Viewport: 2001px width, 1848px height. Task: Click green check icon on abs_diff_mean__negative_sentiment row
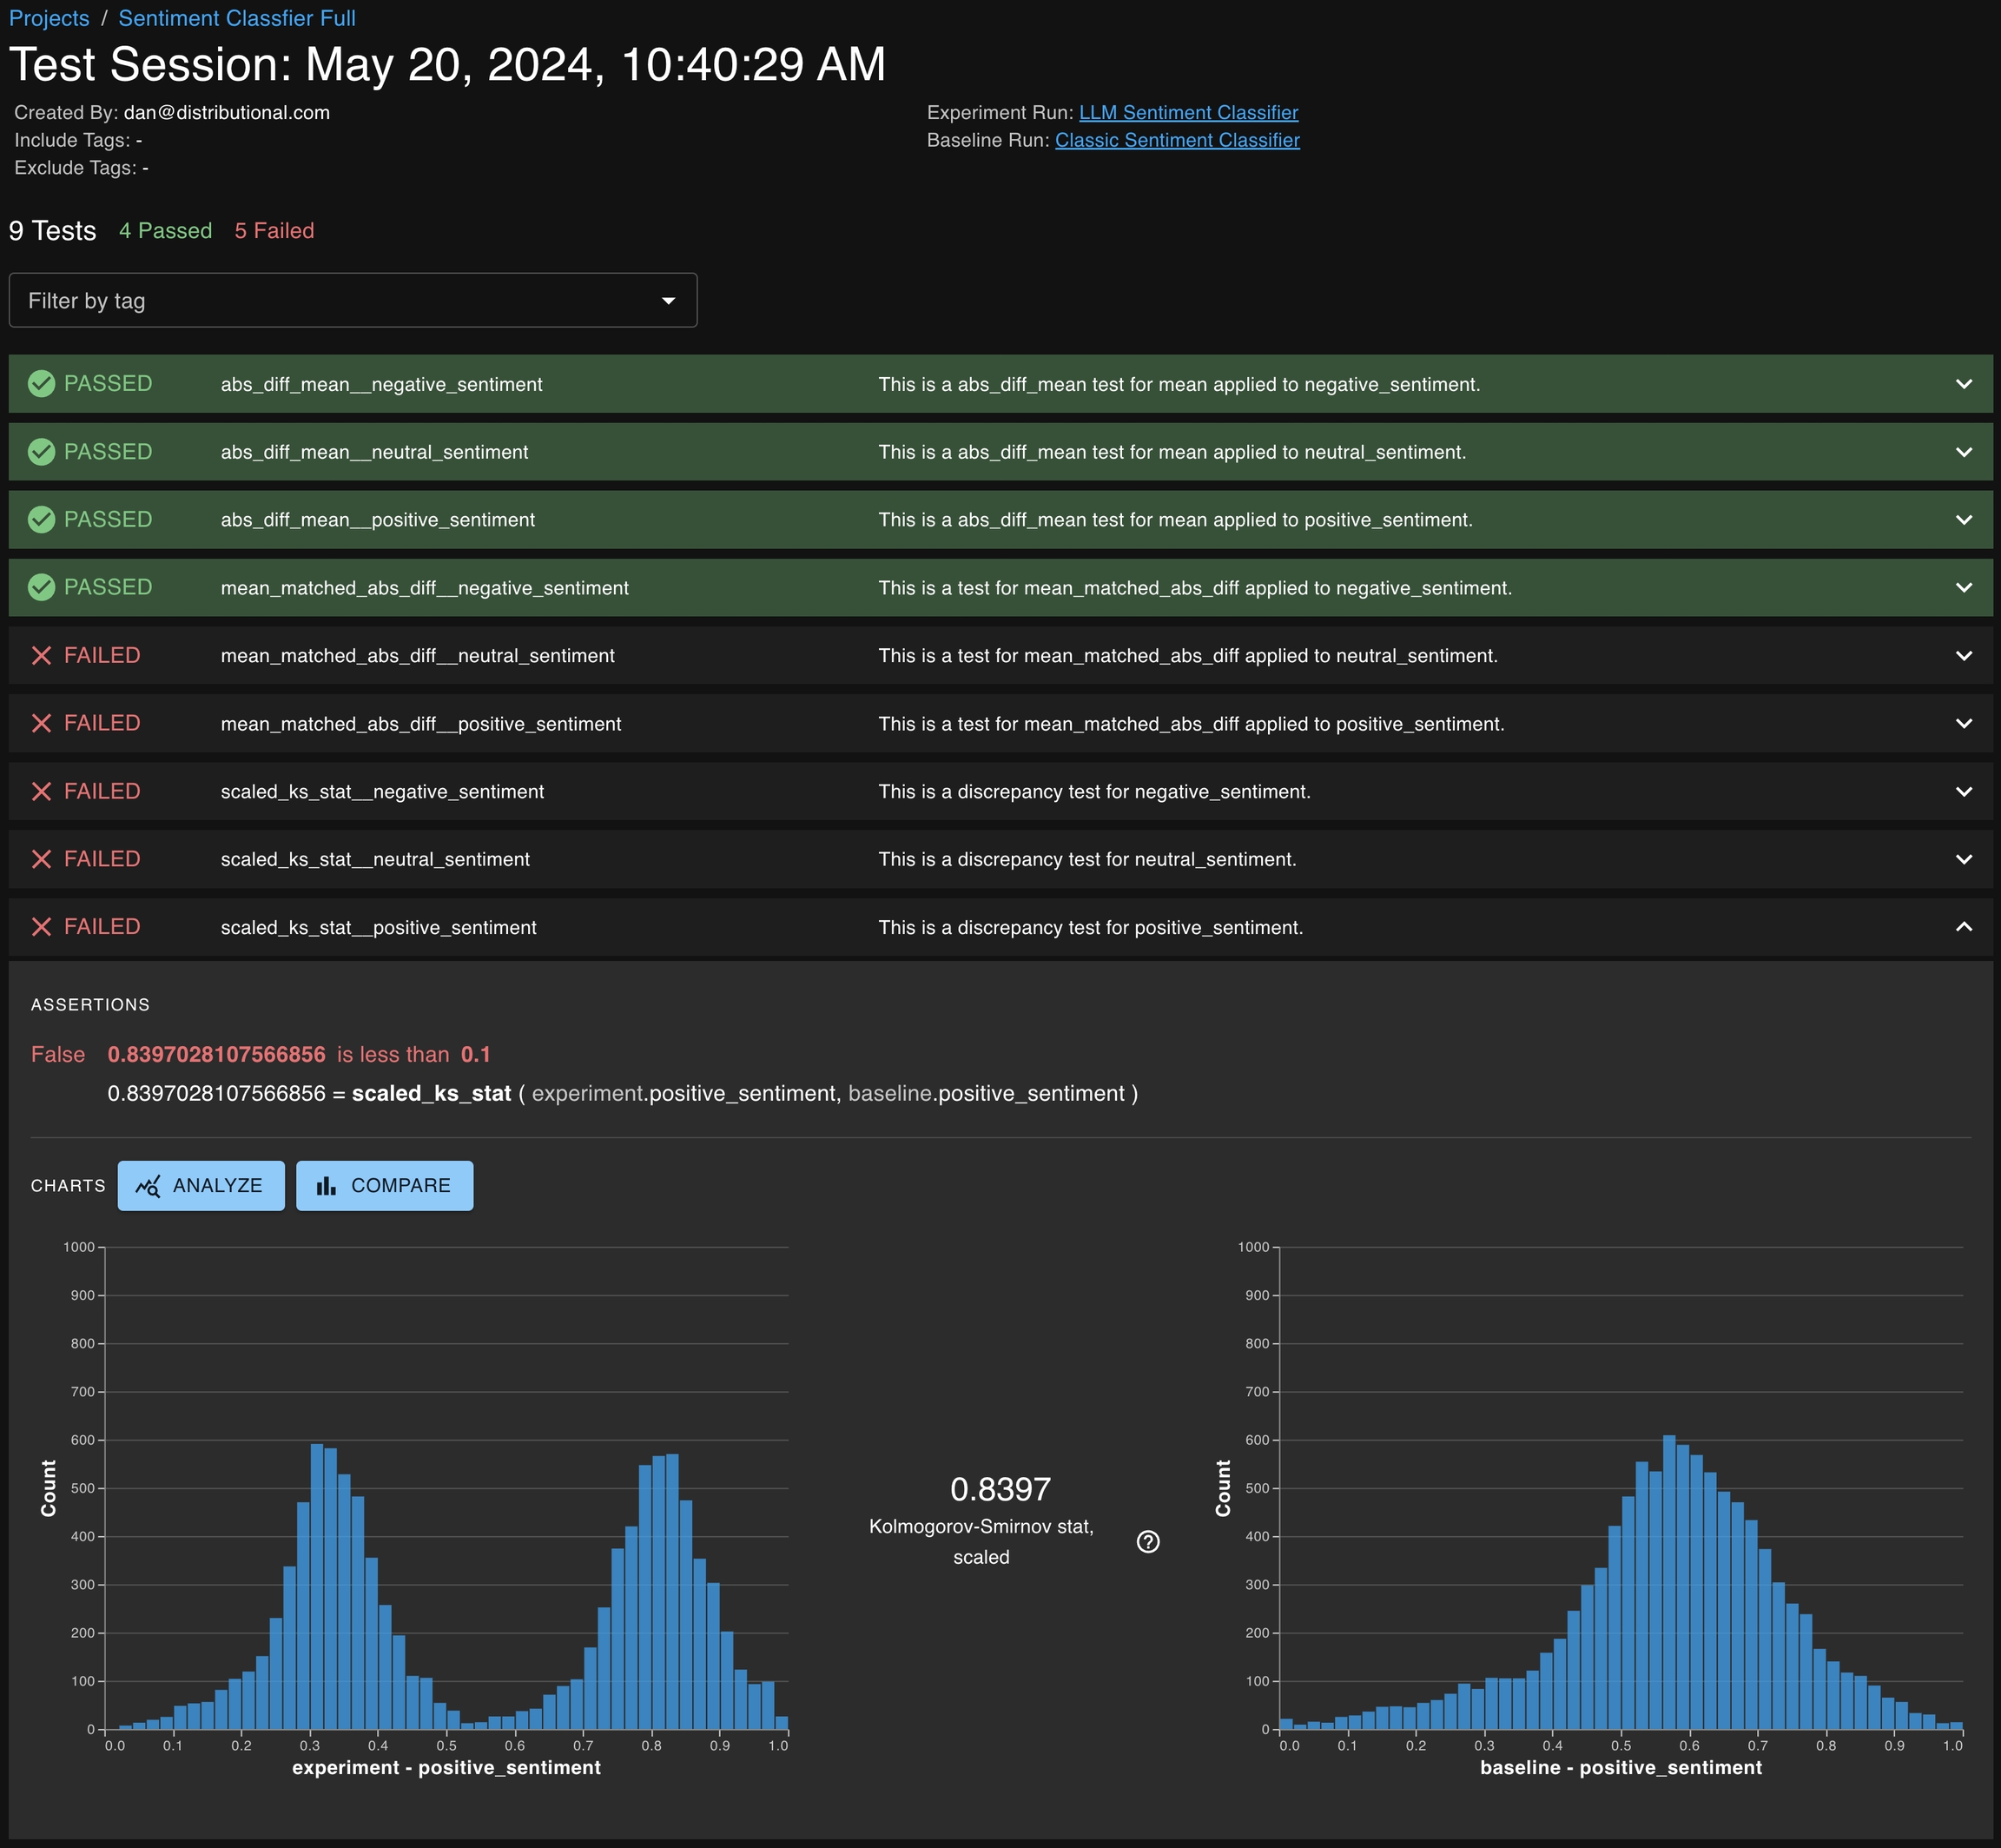(x=41, y=384)
